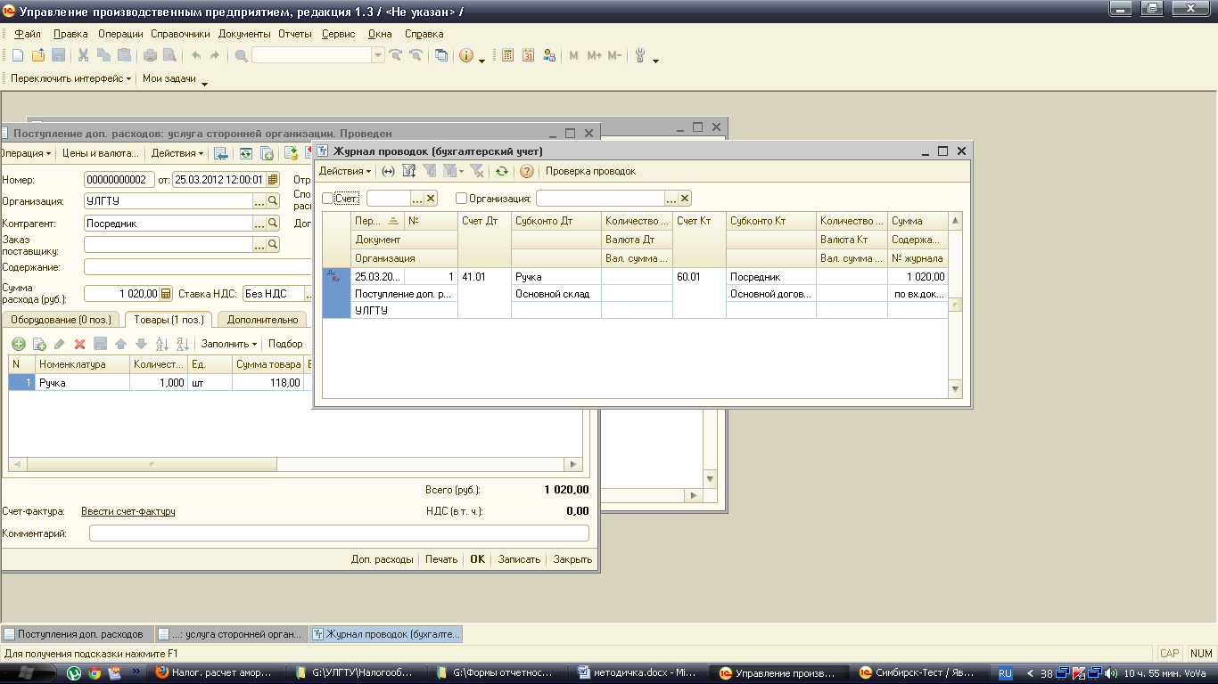Screen dimensions: 1218x684
Task: Click the Undo arrow icon
Action: (x=196, y=55)
